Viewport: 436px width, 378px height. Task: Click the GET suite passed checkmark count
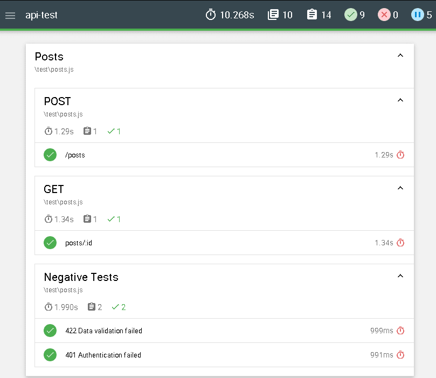point(114,219)
